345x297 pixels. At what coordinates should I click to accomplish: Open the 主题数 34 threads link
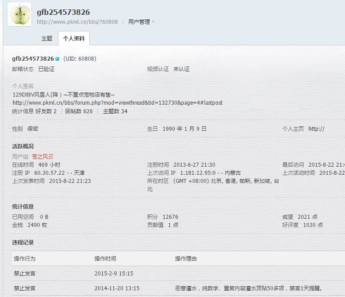coord(115,111)
